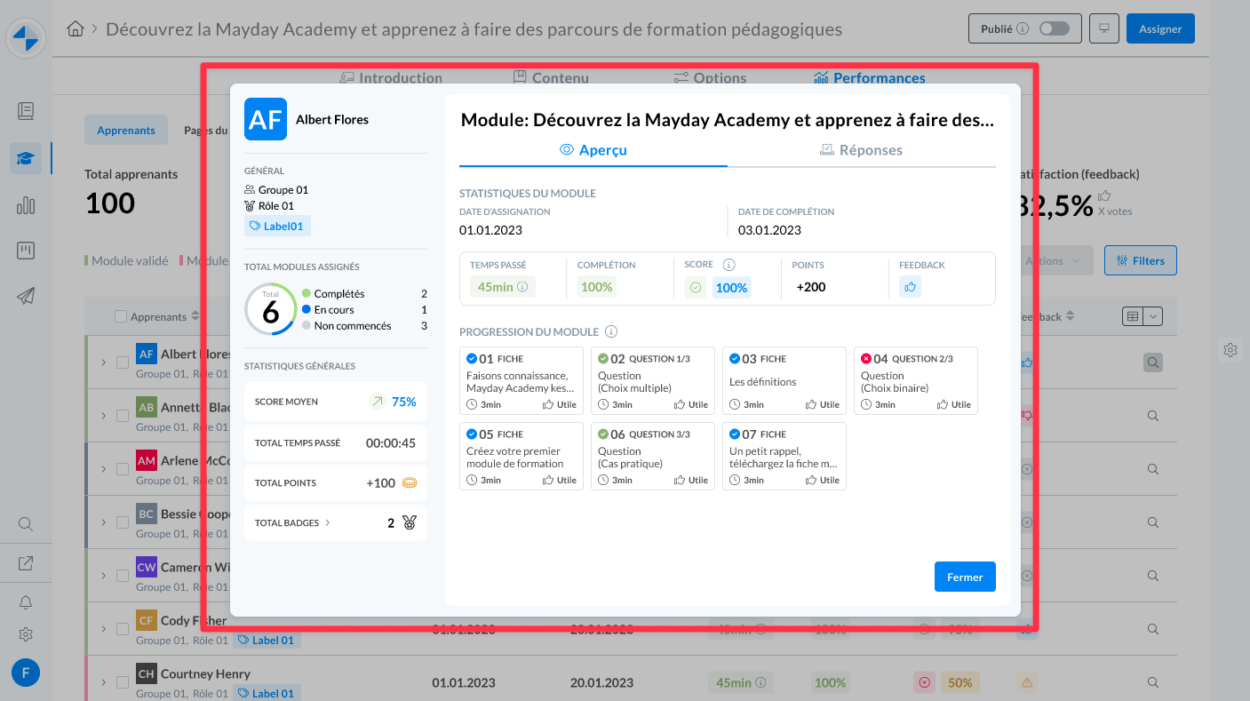Expand the Courtney Henry learner row
Screen dimensions: 1250x701
tap(102, 682)
